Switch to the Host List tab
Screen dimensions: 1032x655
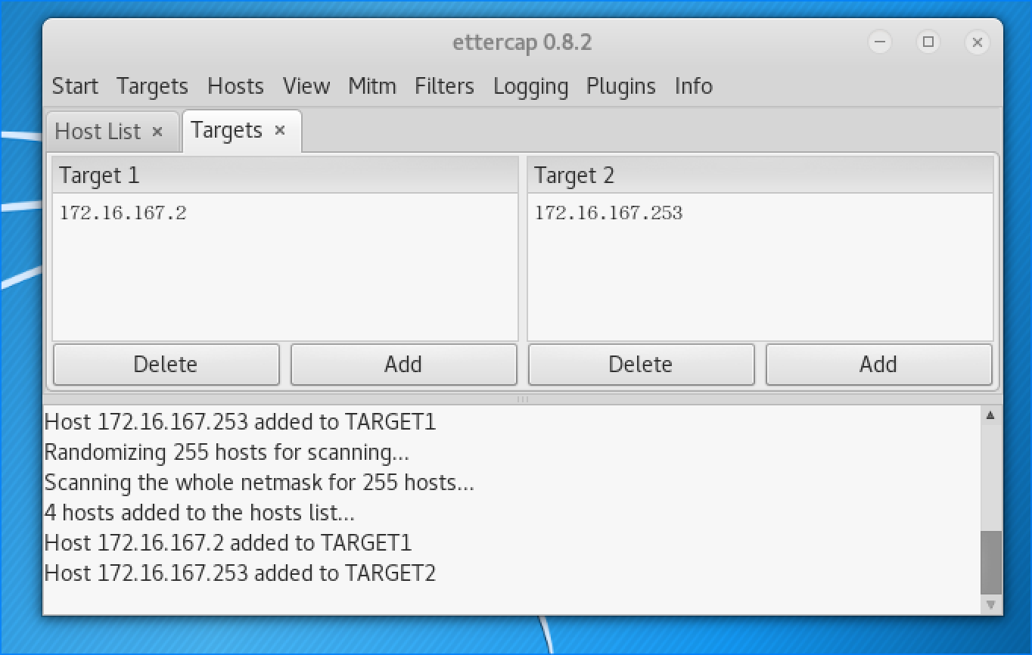pyautogui.click(x=98, y=132)
